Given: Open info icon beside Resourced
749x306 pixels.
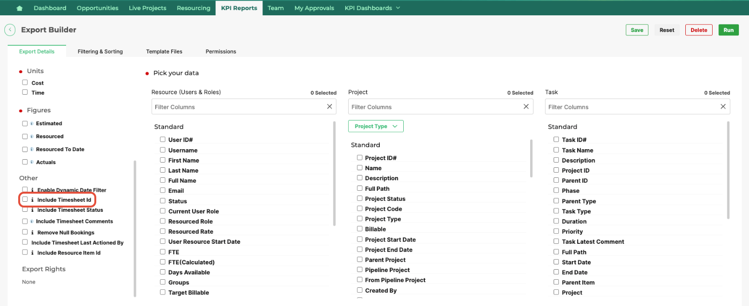Looking at the screenshot, I should point(32,136).
